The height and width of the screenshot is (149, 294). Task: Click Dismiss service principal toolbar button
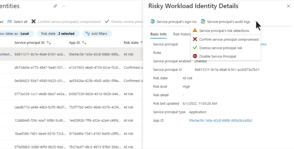(x=124, y=21)
